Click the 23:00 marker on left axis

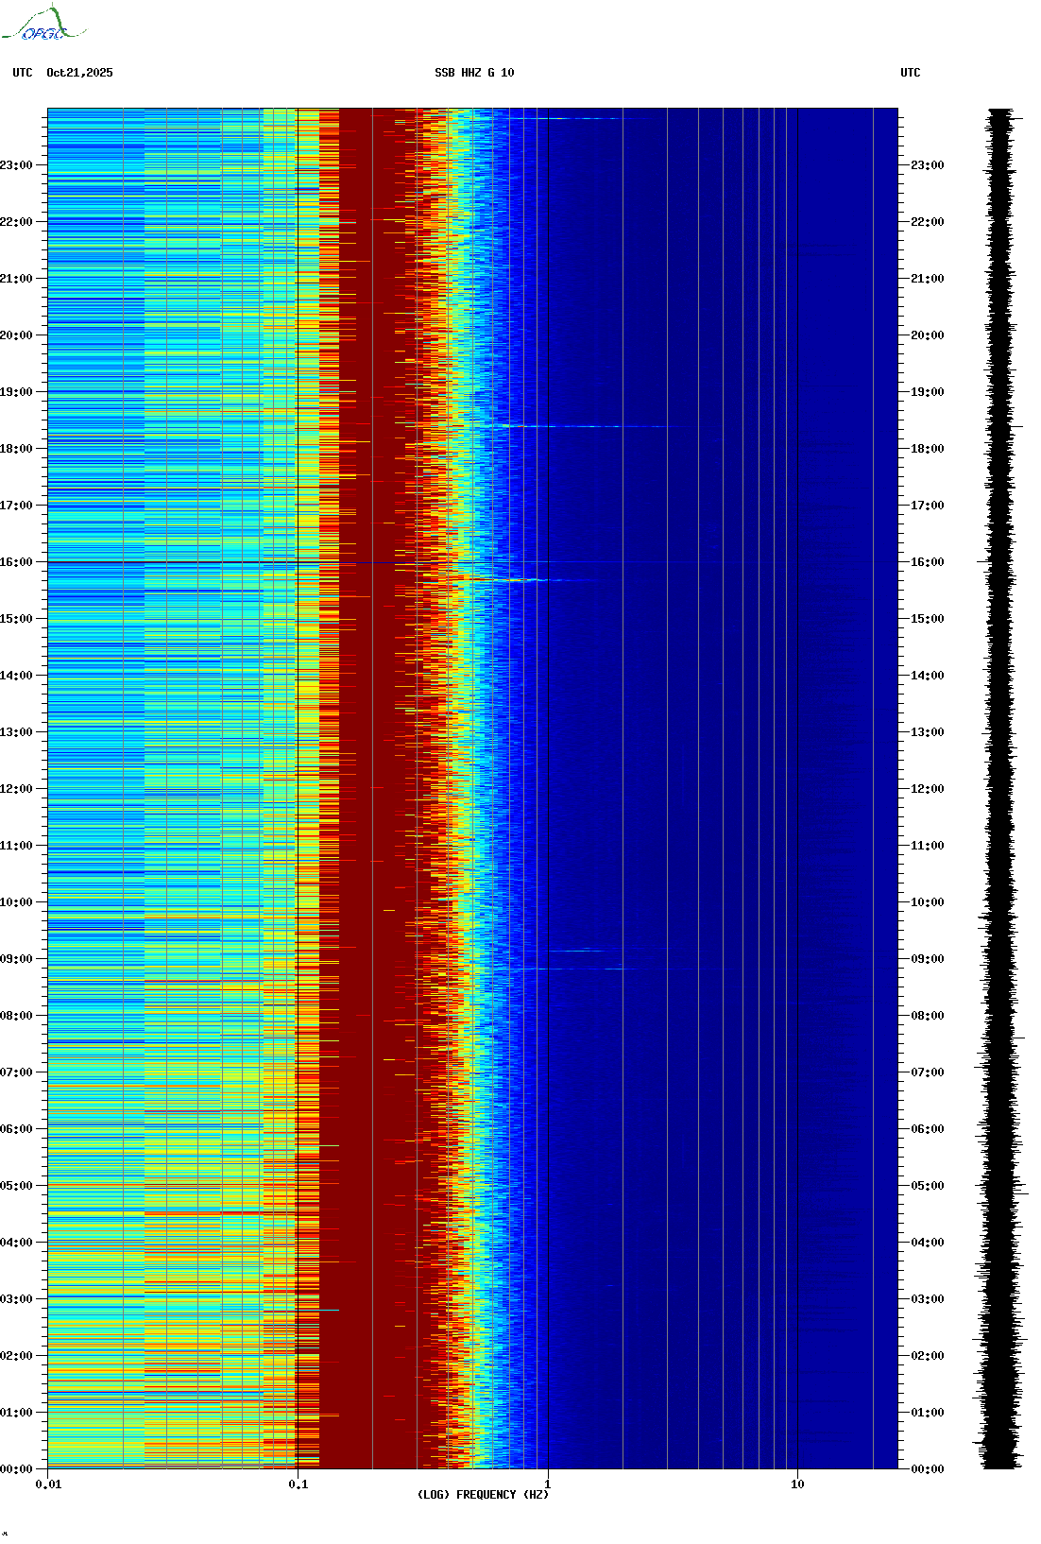[x=17, y=165]
